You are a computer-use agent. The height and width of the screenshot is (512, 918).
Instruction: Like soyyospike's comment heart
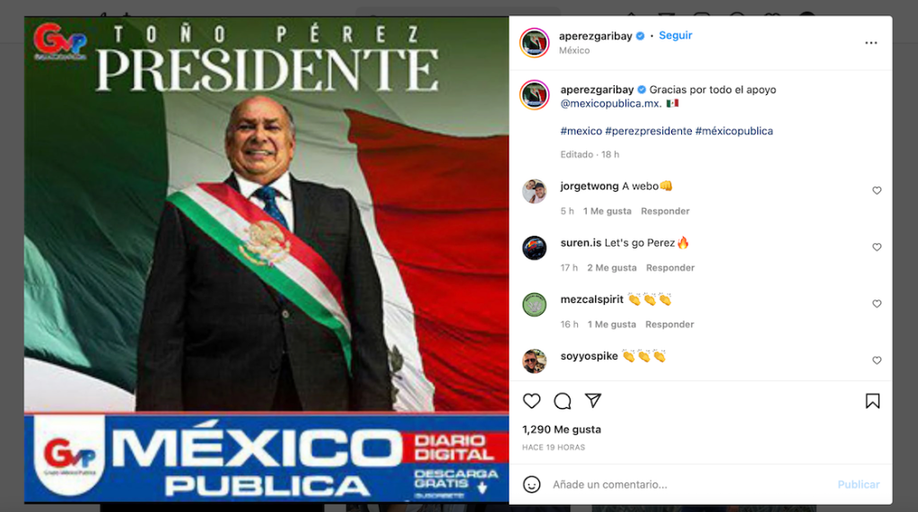[877, 360]
